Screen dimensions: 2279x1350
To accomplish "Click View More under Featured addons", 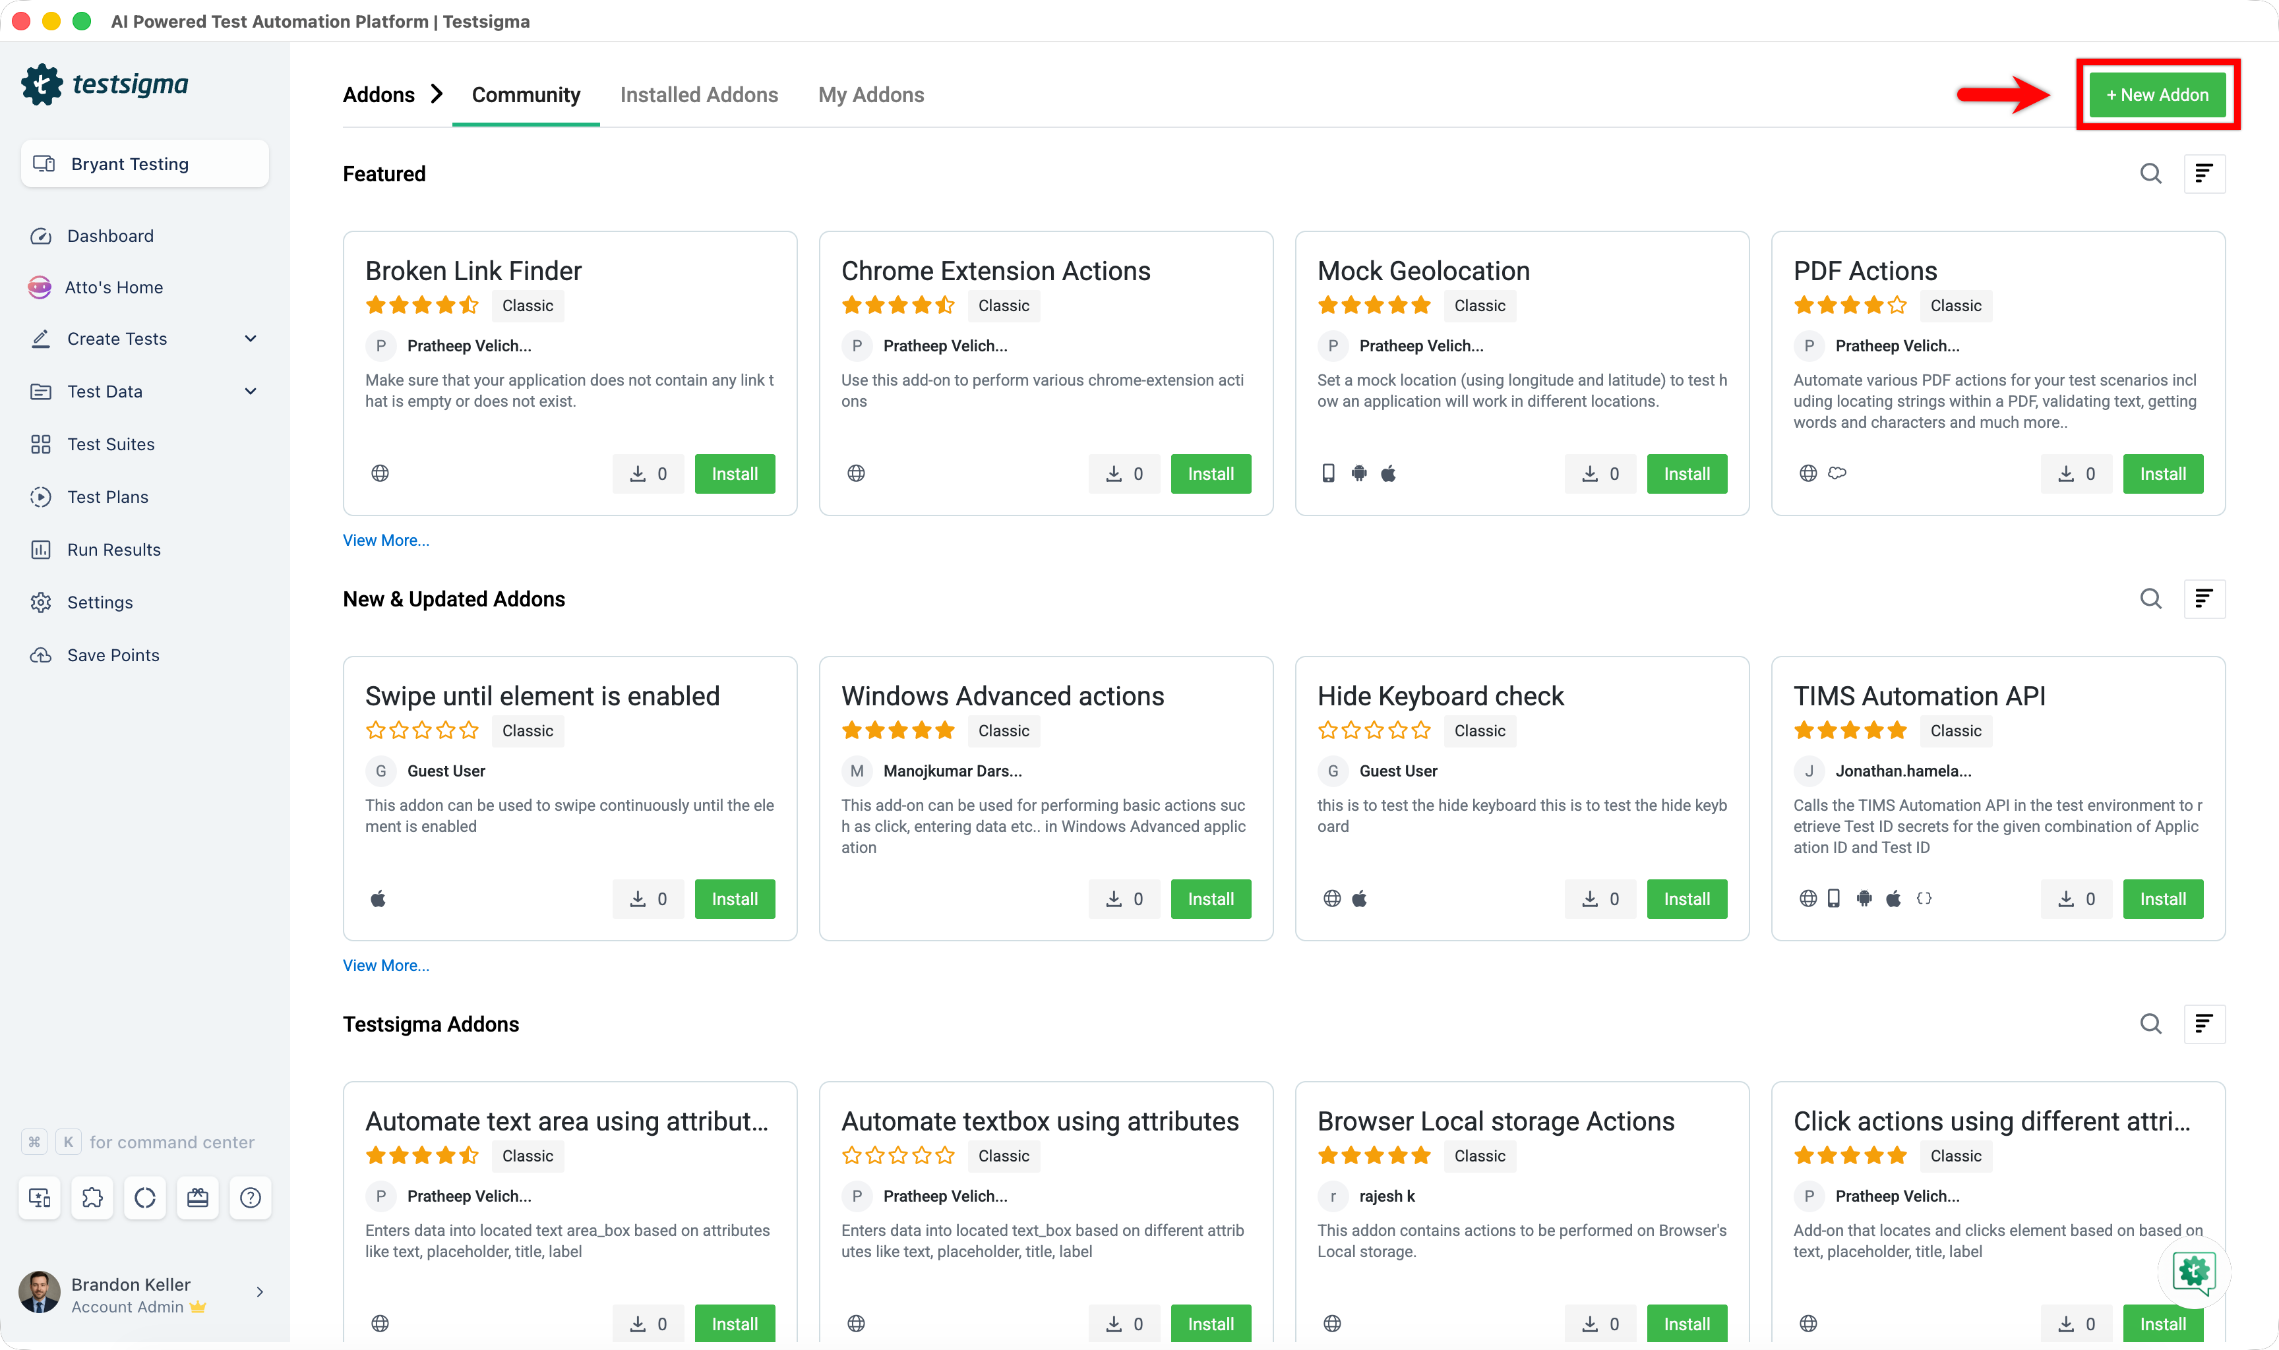I will tap(386, 541).
